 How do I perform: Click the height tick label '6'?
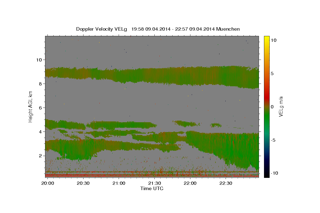[x=40, y=108]
